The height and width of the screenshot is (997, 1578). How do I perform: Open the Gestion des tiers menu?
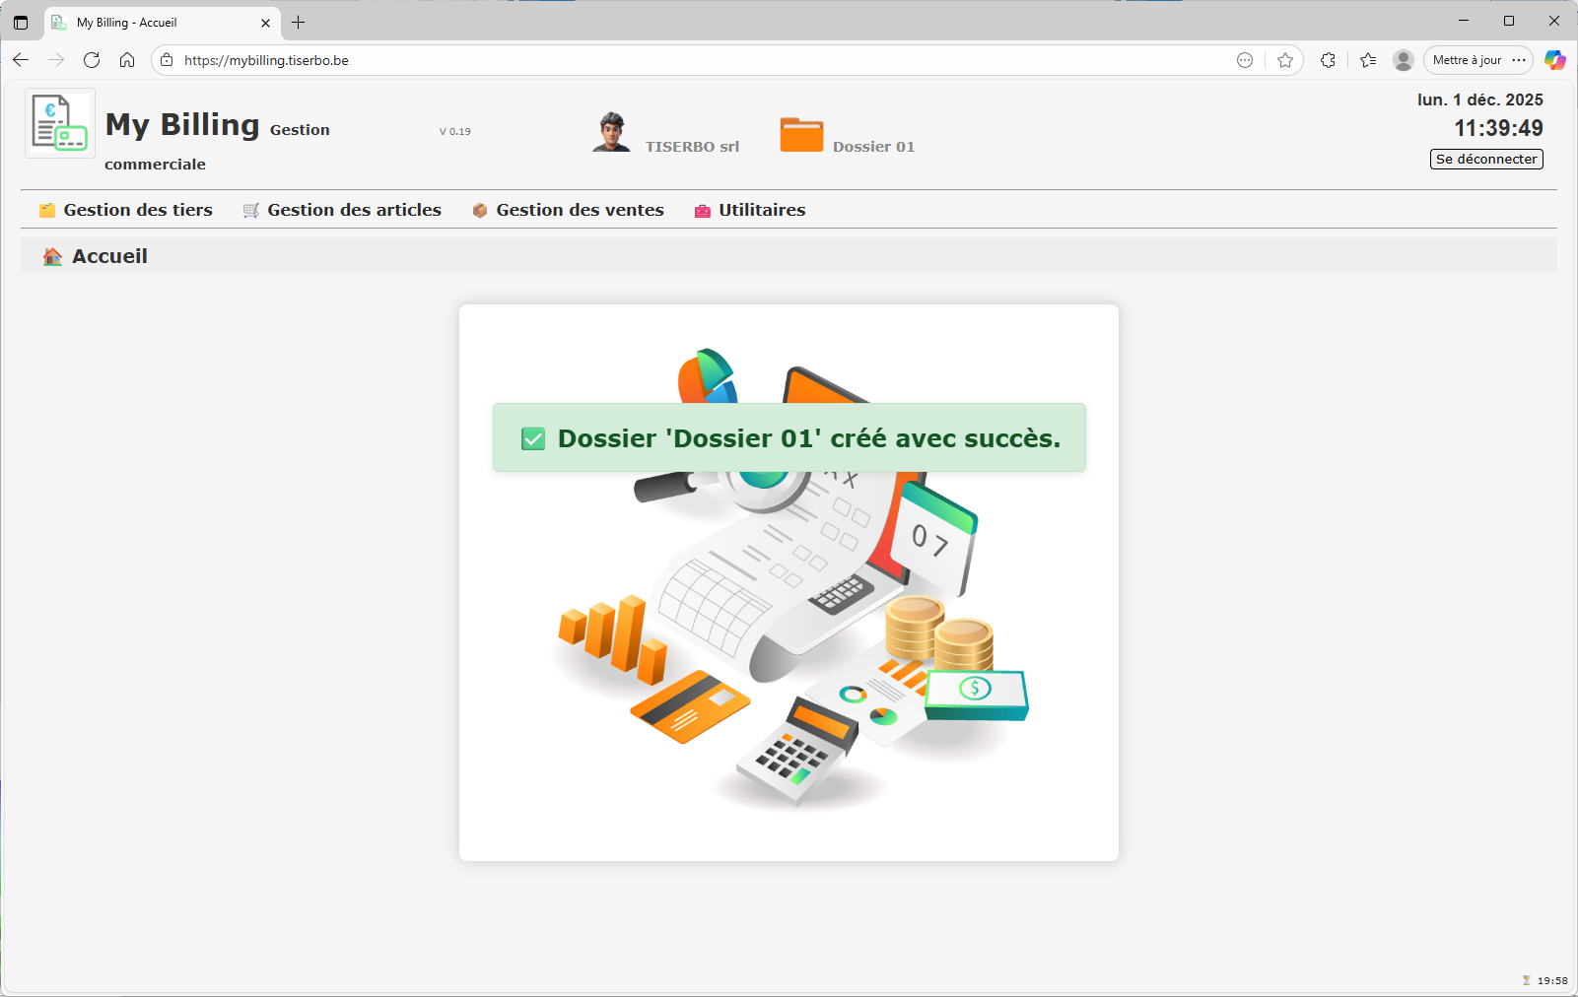[126, 210]
